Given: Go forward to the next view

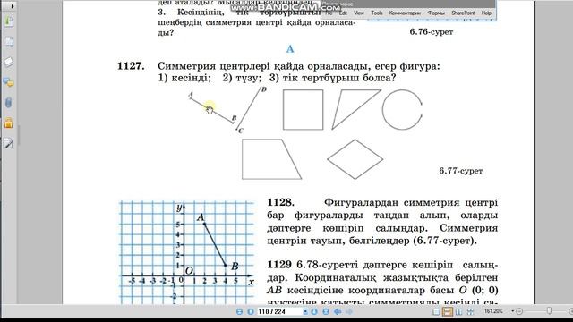Looking at the screenshot, I should pos(349,312).
